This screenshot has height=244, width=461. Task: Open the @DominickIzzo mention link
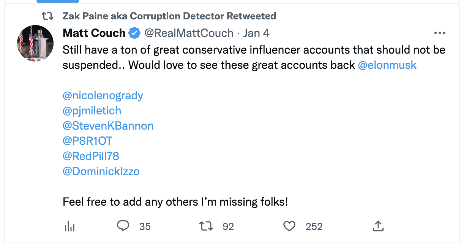tap(101, 171)
